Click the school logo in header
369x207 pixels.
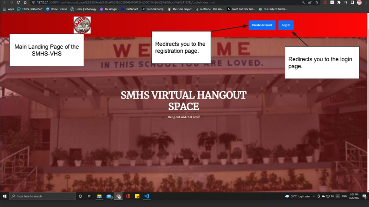pyautogui.click(x=82, y=25)
